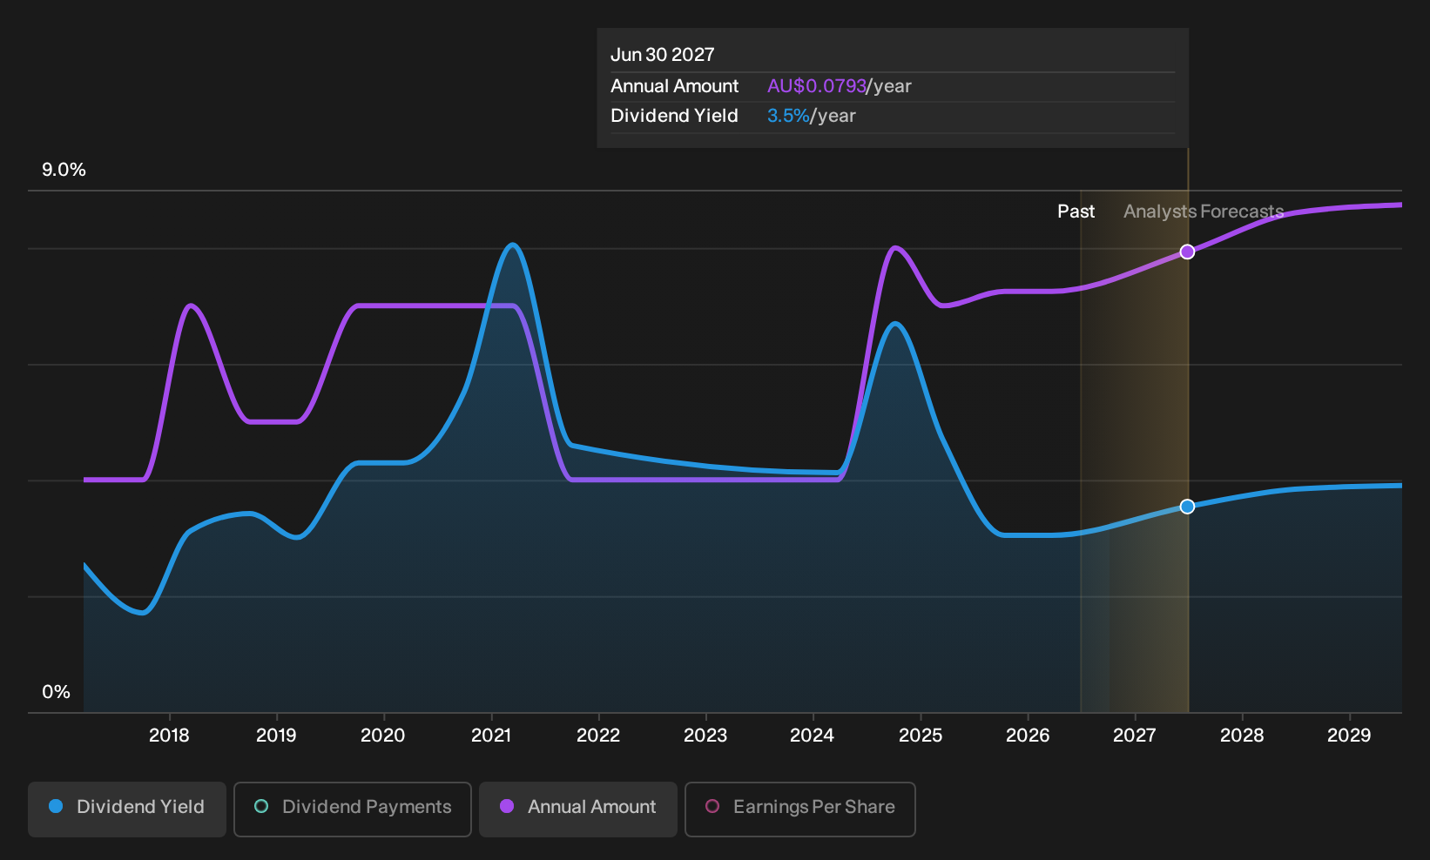The width and height of the screenshot is (1430, 860).
Task: Click the blue Dividend Yield data point marker
Action: (x=1187, y=507)
